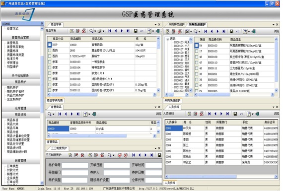The height and width of the screenshot is (193, 283).
Task: Tick the checkbox for row B000202
Action: pyautogui.click(x=197, y=79)
